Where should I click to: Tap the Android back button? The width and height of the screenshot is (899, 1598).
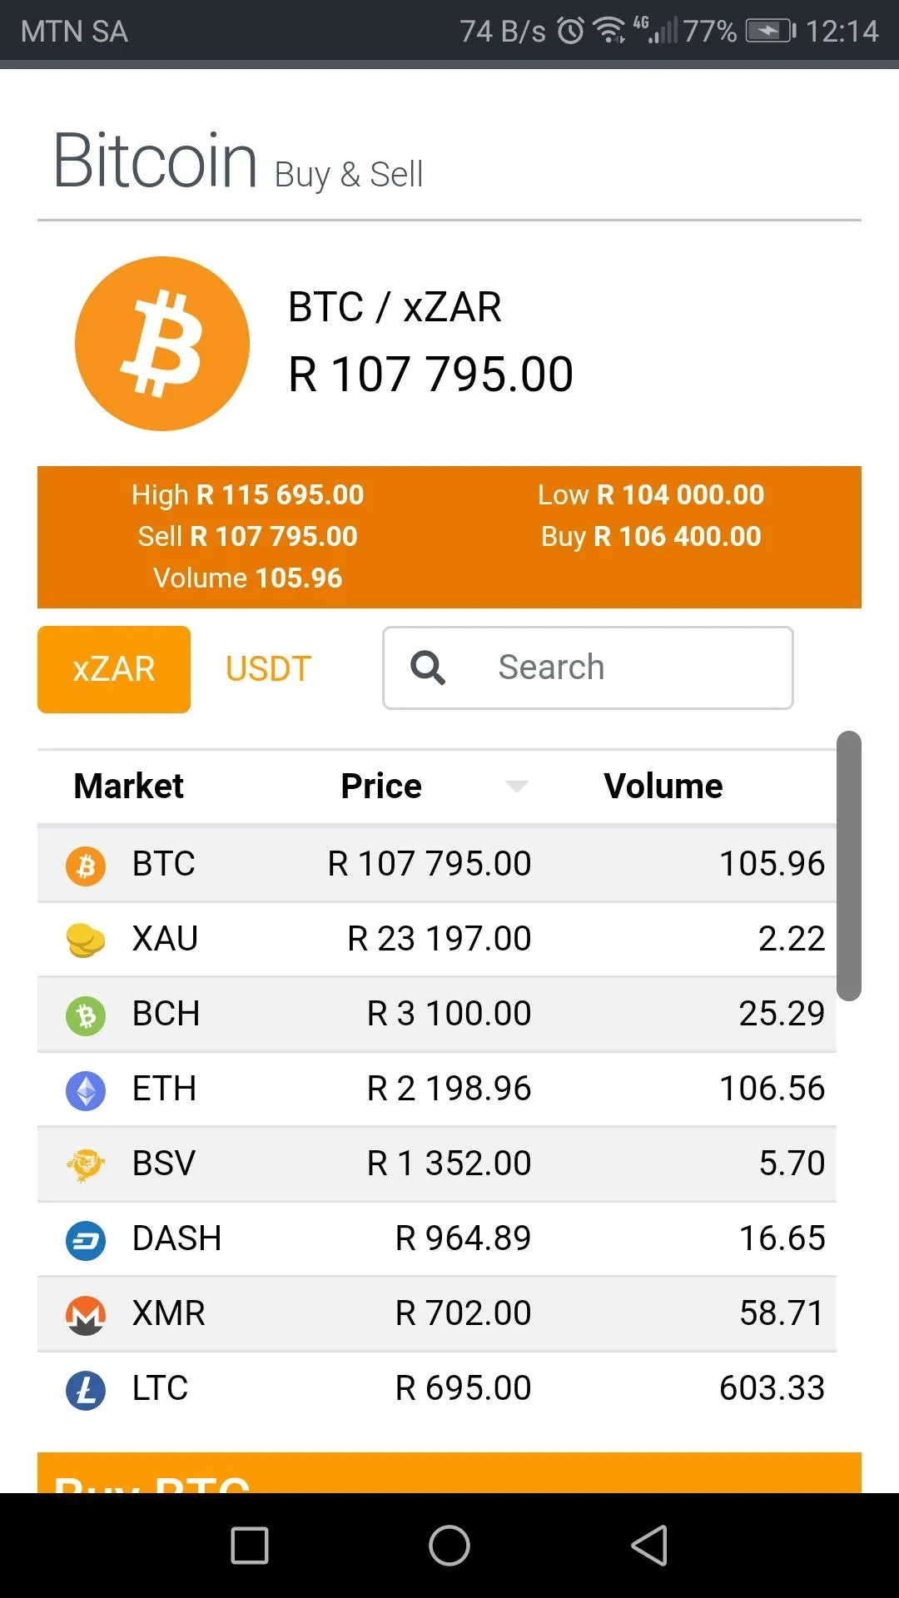pyautogui.click(x=650, y=1546)
